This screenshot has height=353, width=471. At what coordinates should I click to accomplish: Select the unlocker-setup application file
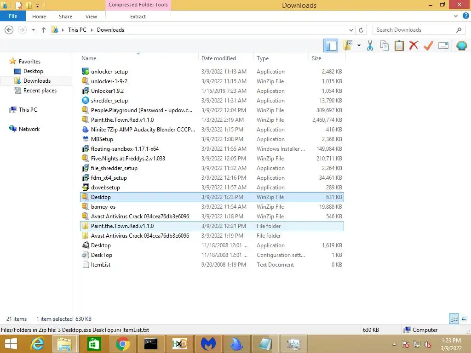(x=212, y=71)
